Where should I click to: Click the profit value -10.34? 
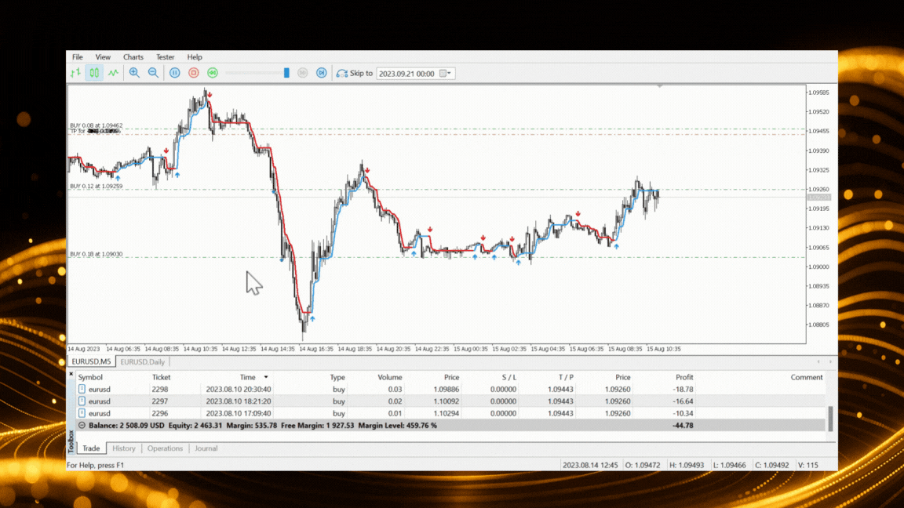coord(683,414)
